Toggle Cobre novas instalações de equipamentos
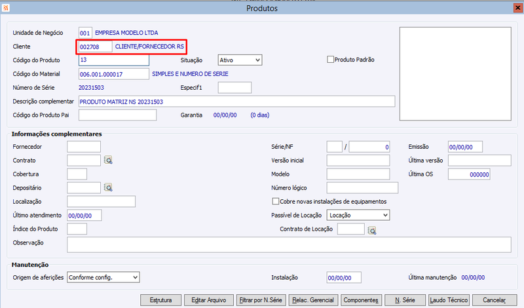This screenshot has width=524, height=308. [275, 201]
